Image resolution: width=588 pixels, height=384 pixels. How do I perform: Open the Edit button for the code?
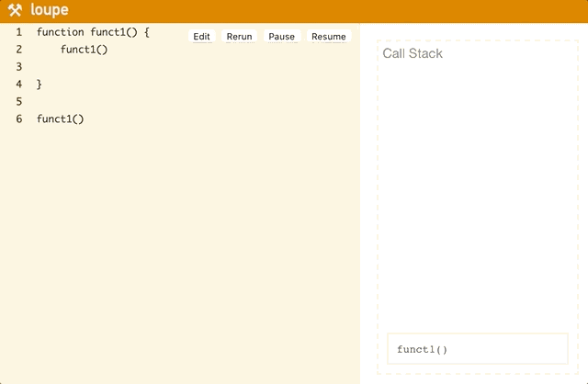pyautogui.click(x=202, y=37)
